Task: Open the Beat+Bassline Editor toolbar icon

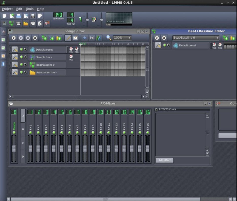Action: pyautogui.click(x=12, y=23)
